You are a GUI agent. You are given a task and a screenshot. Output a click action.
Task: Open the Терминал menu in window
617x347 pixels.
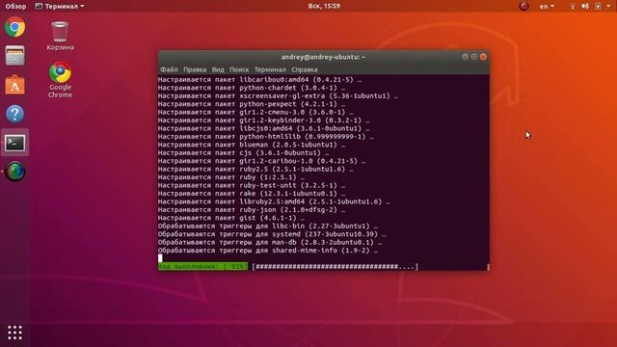point(270,69)
